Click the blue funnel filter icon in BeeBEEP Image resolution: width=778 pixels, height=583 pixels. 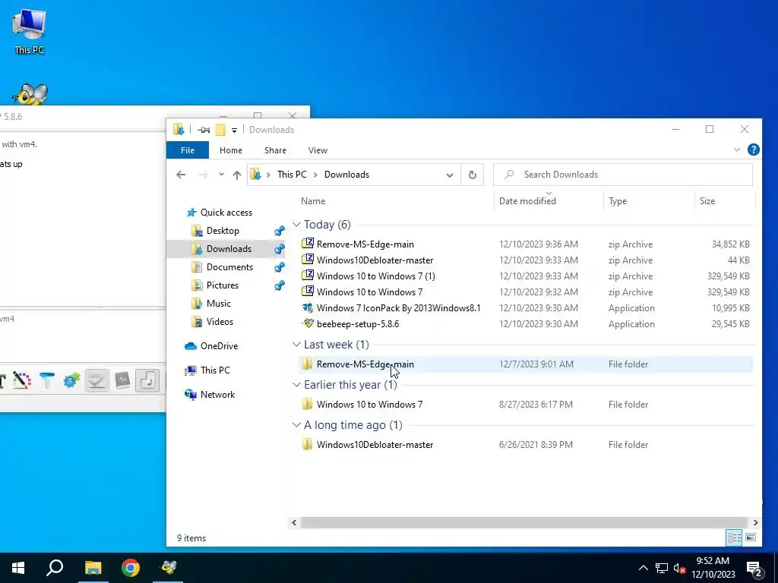pos(46,380)
